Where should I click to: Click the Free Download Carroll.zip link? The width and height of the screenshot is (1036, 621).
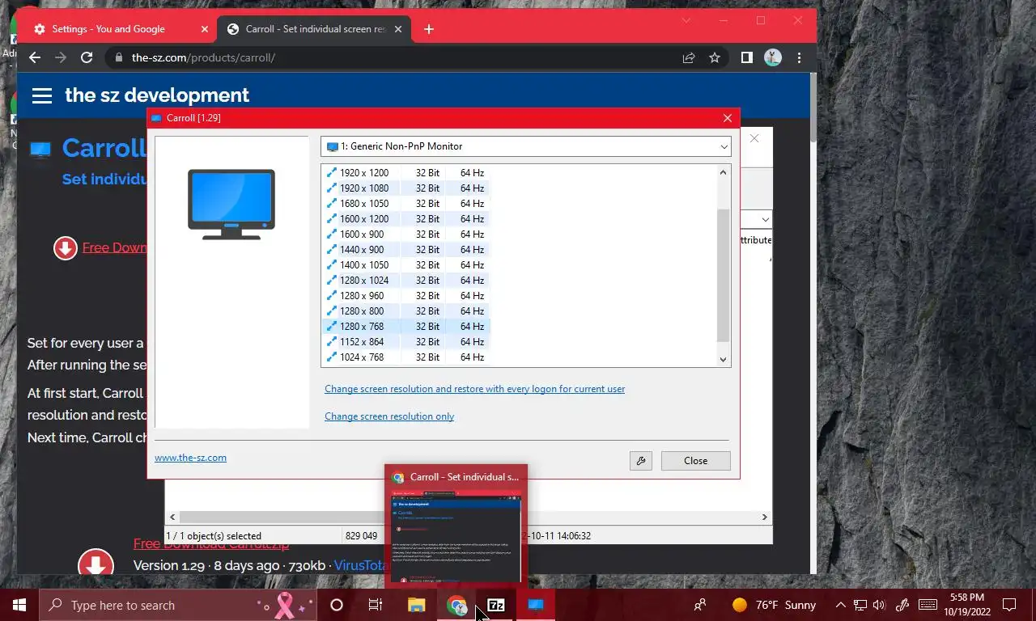pyautogui.click(x=211, y=544)
